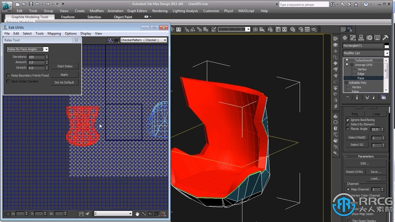Click the Render teapot icon
The image size is (395, 222).
pos(314,29)
